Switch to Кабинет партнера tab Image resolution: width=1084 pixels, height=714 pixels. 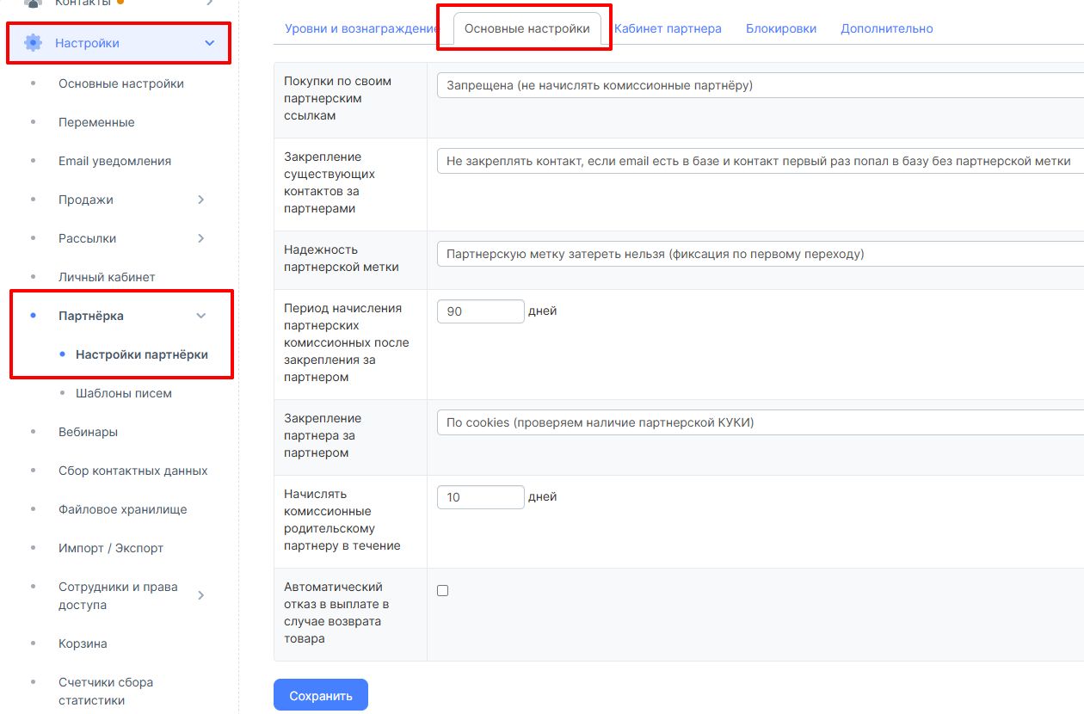pos(668,28)
